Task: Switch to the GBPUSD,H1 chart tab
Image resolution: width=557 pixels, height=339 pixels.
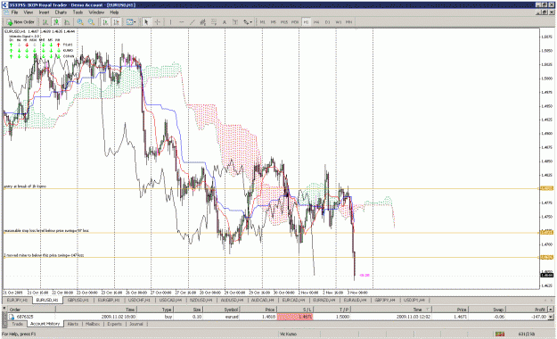Action: pos(78,301)
